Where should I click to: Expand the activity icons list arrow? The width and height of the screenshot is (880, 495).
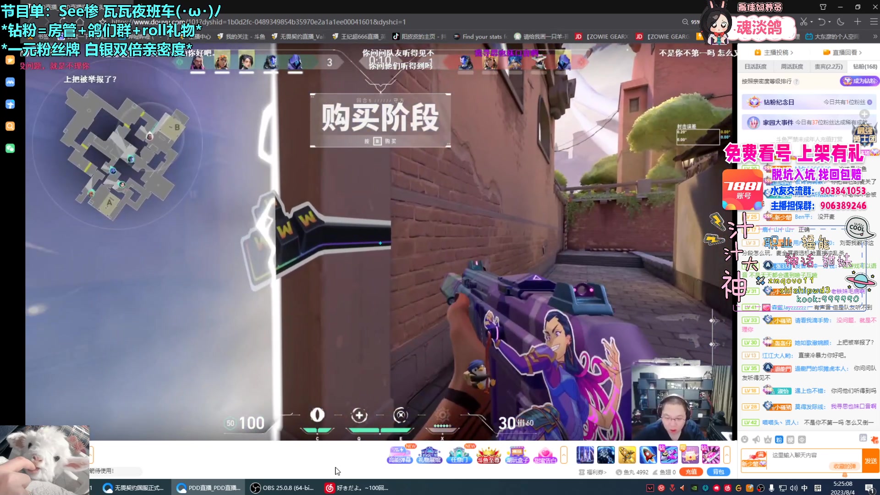564,455
